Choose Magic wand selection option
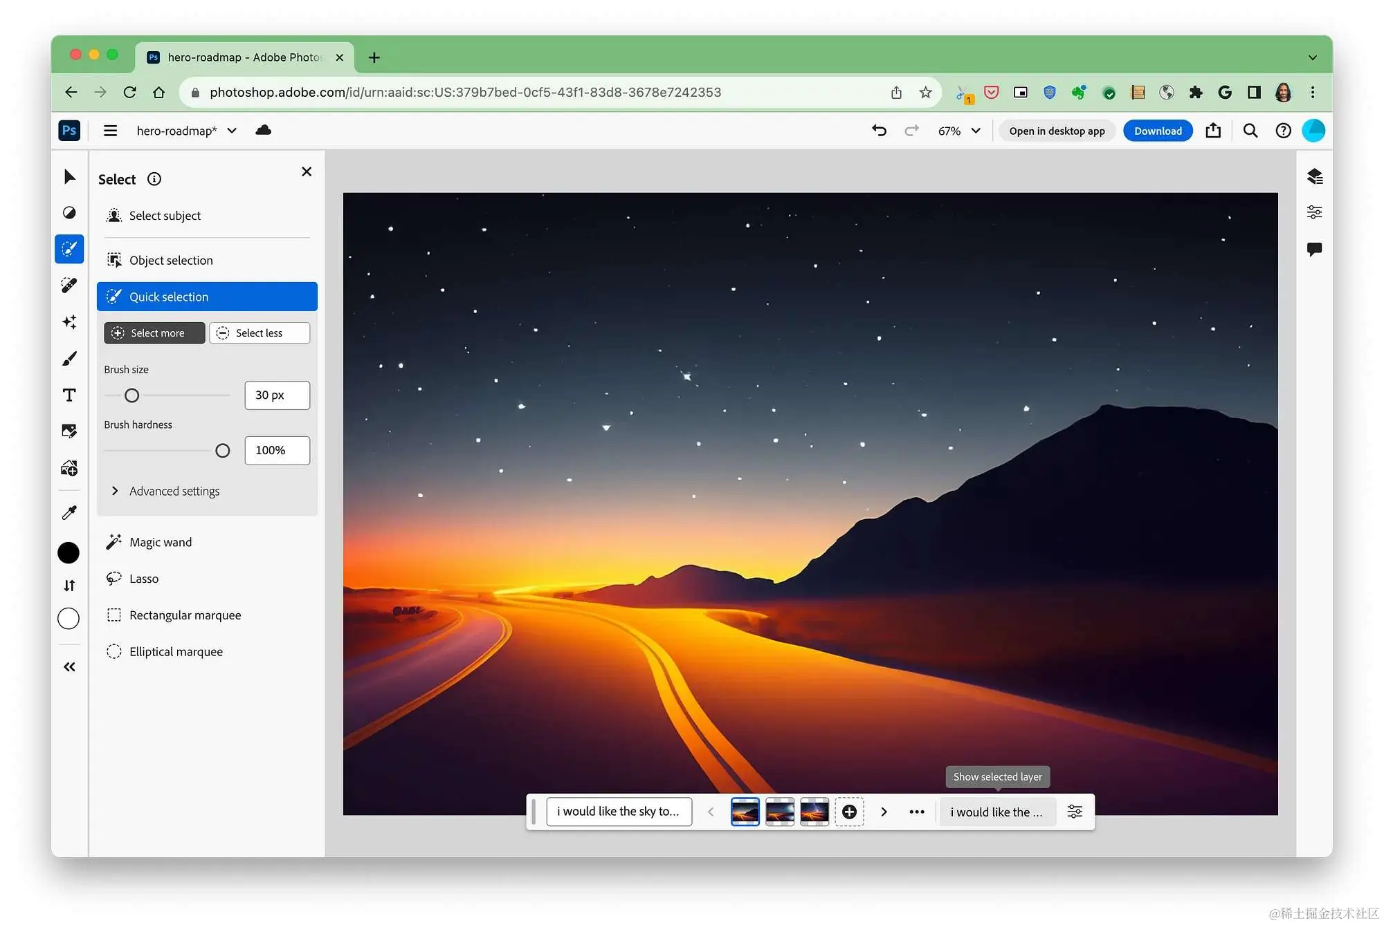 click(161, 542)
